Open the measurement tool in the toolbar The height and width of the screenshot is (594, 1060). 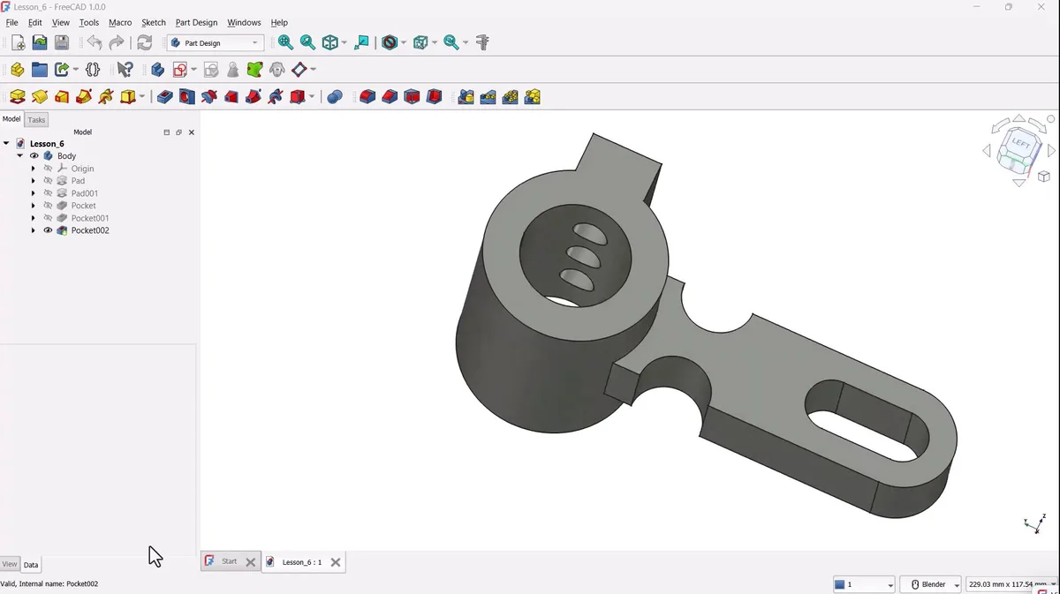point(481,42)
